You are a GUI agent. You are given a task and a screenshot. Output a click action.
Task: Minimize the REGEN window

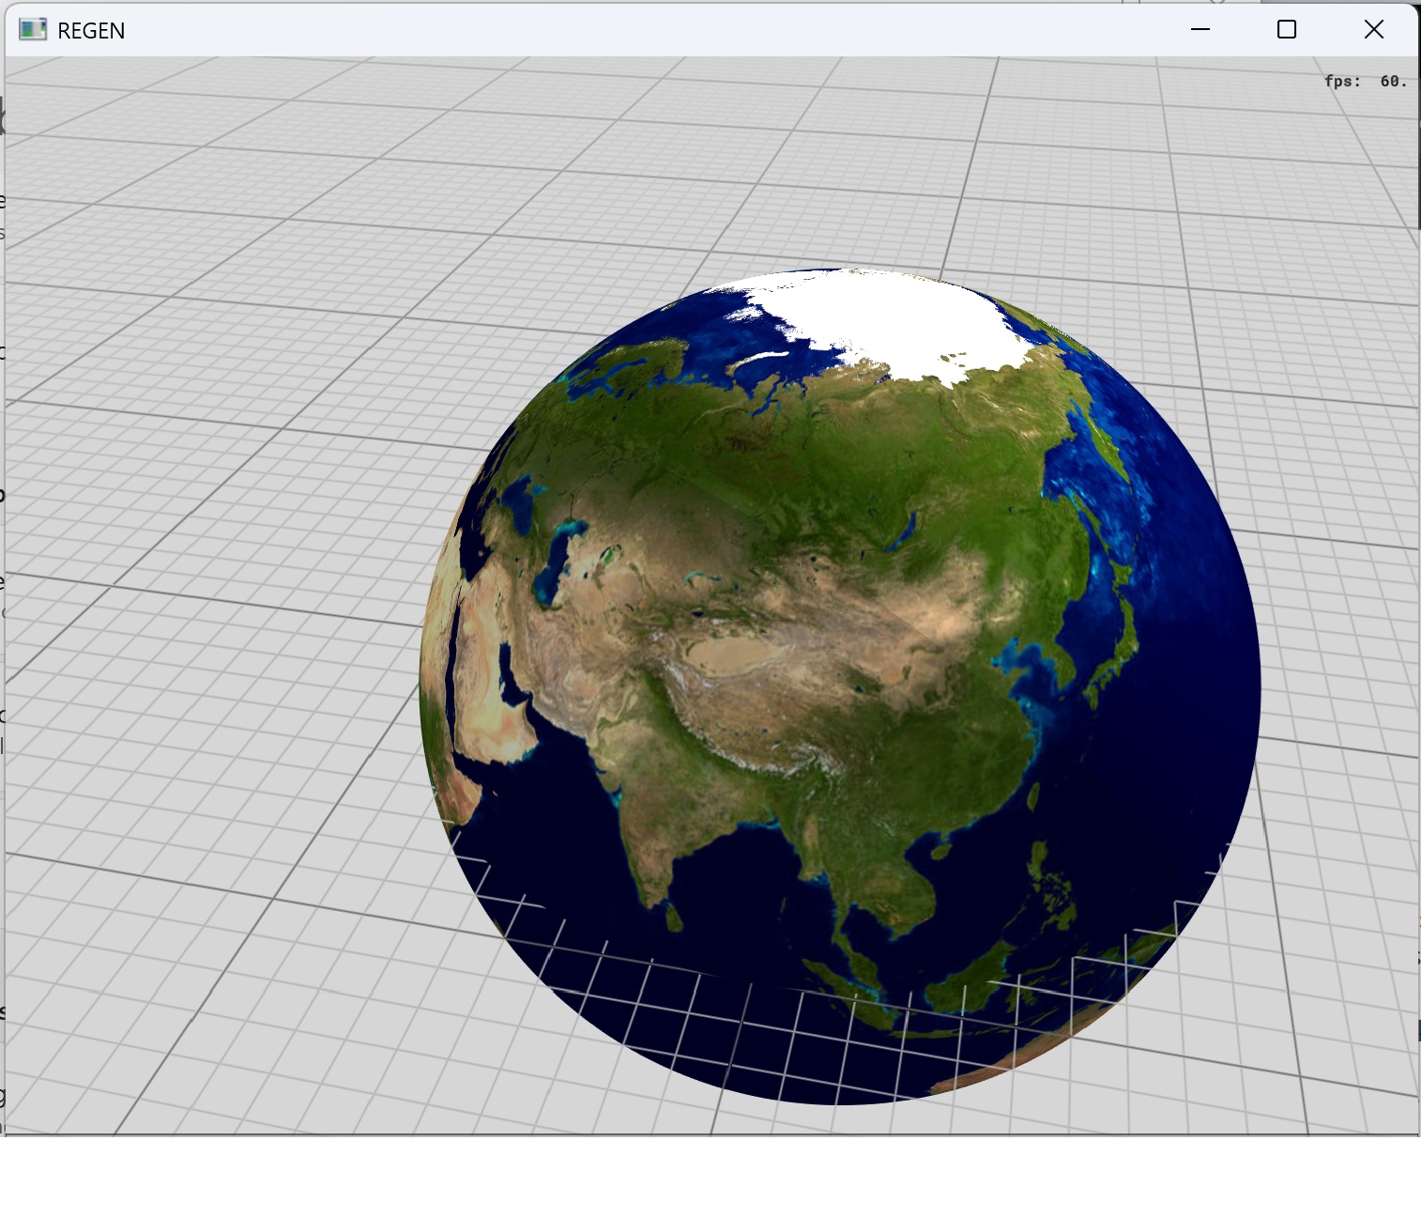pyautogui.click(x=1199, y=30)
